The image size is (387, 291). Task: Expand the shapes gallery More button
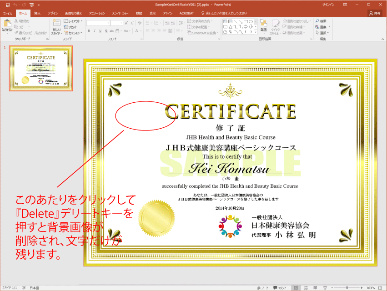[256, 32]
